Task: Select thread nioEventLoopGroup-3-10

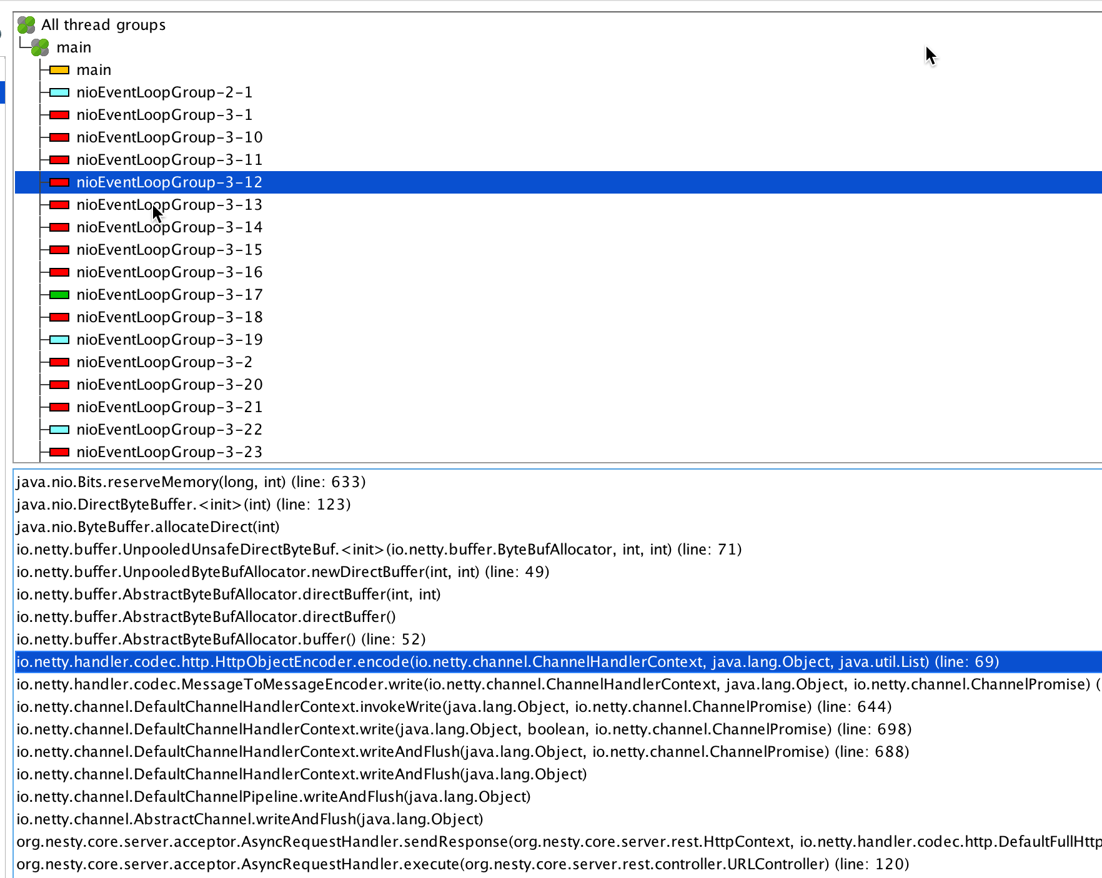Action: [169, 137]
